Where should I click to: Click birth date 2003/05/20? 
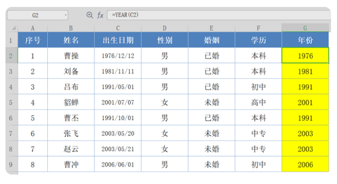(118, 133)
